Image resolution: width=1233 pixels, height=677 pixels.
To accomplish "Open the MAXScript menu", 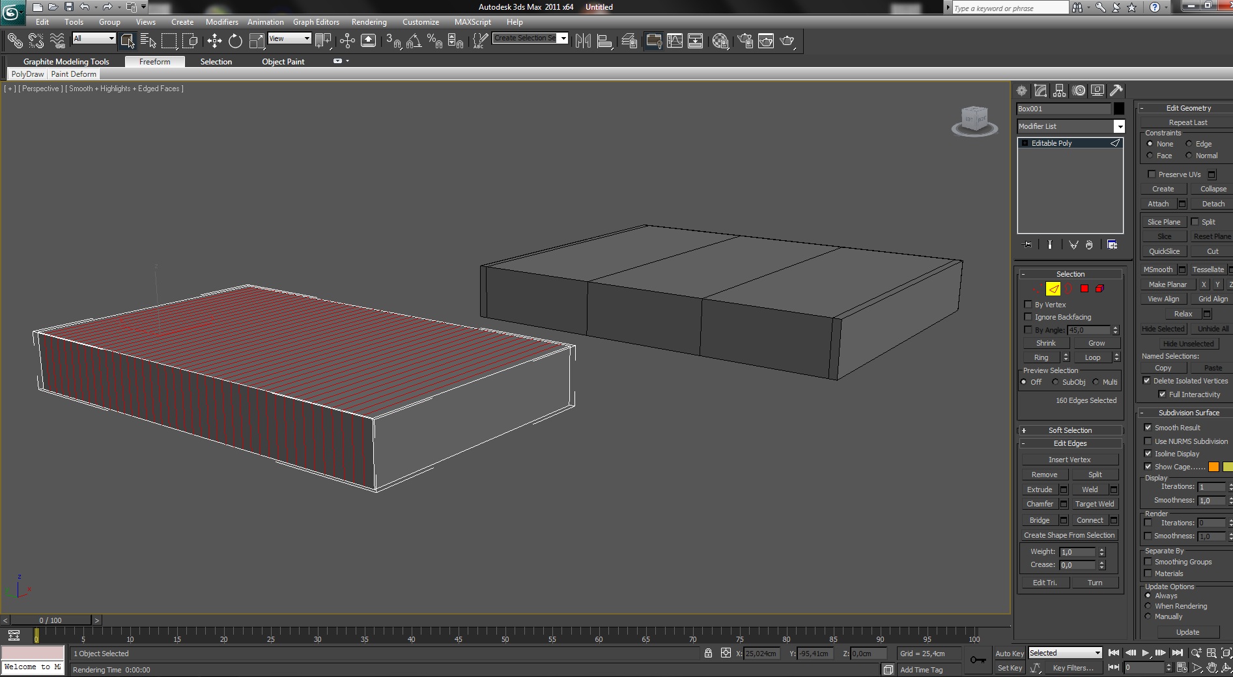I will [x=473, y=22].
